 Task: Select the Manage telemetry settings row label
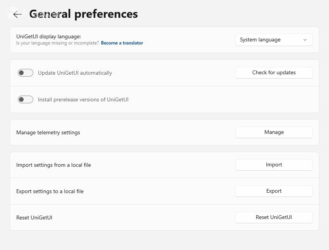pos(48,133)
